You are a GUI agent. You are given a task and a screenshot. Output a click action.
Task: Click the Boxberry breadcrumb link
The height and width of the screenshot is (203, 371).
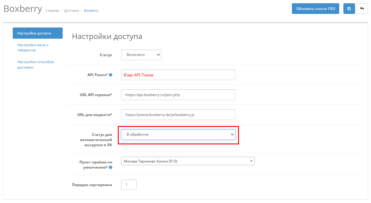(91, 11)
